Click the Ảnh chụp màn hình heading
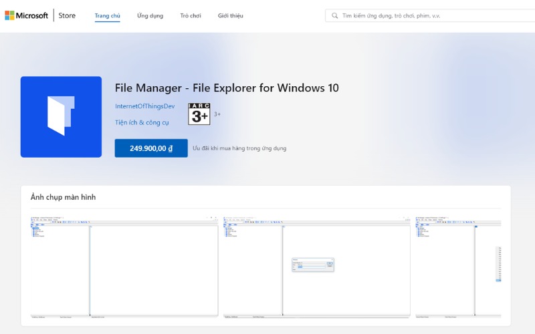This screenshot has width=535, height=334. [x=63, y=197]
